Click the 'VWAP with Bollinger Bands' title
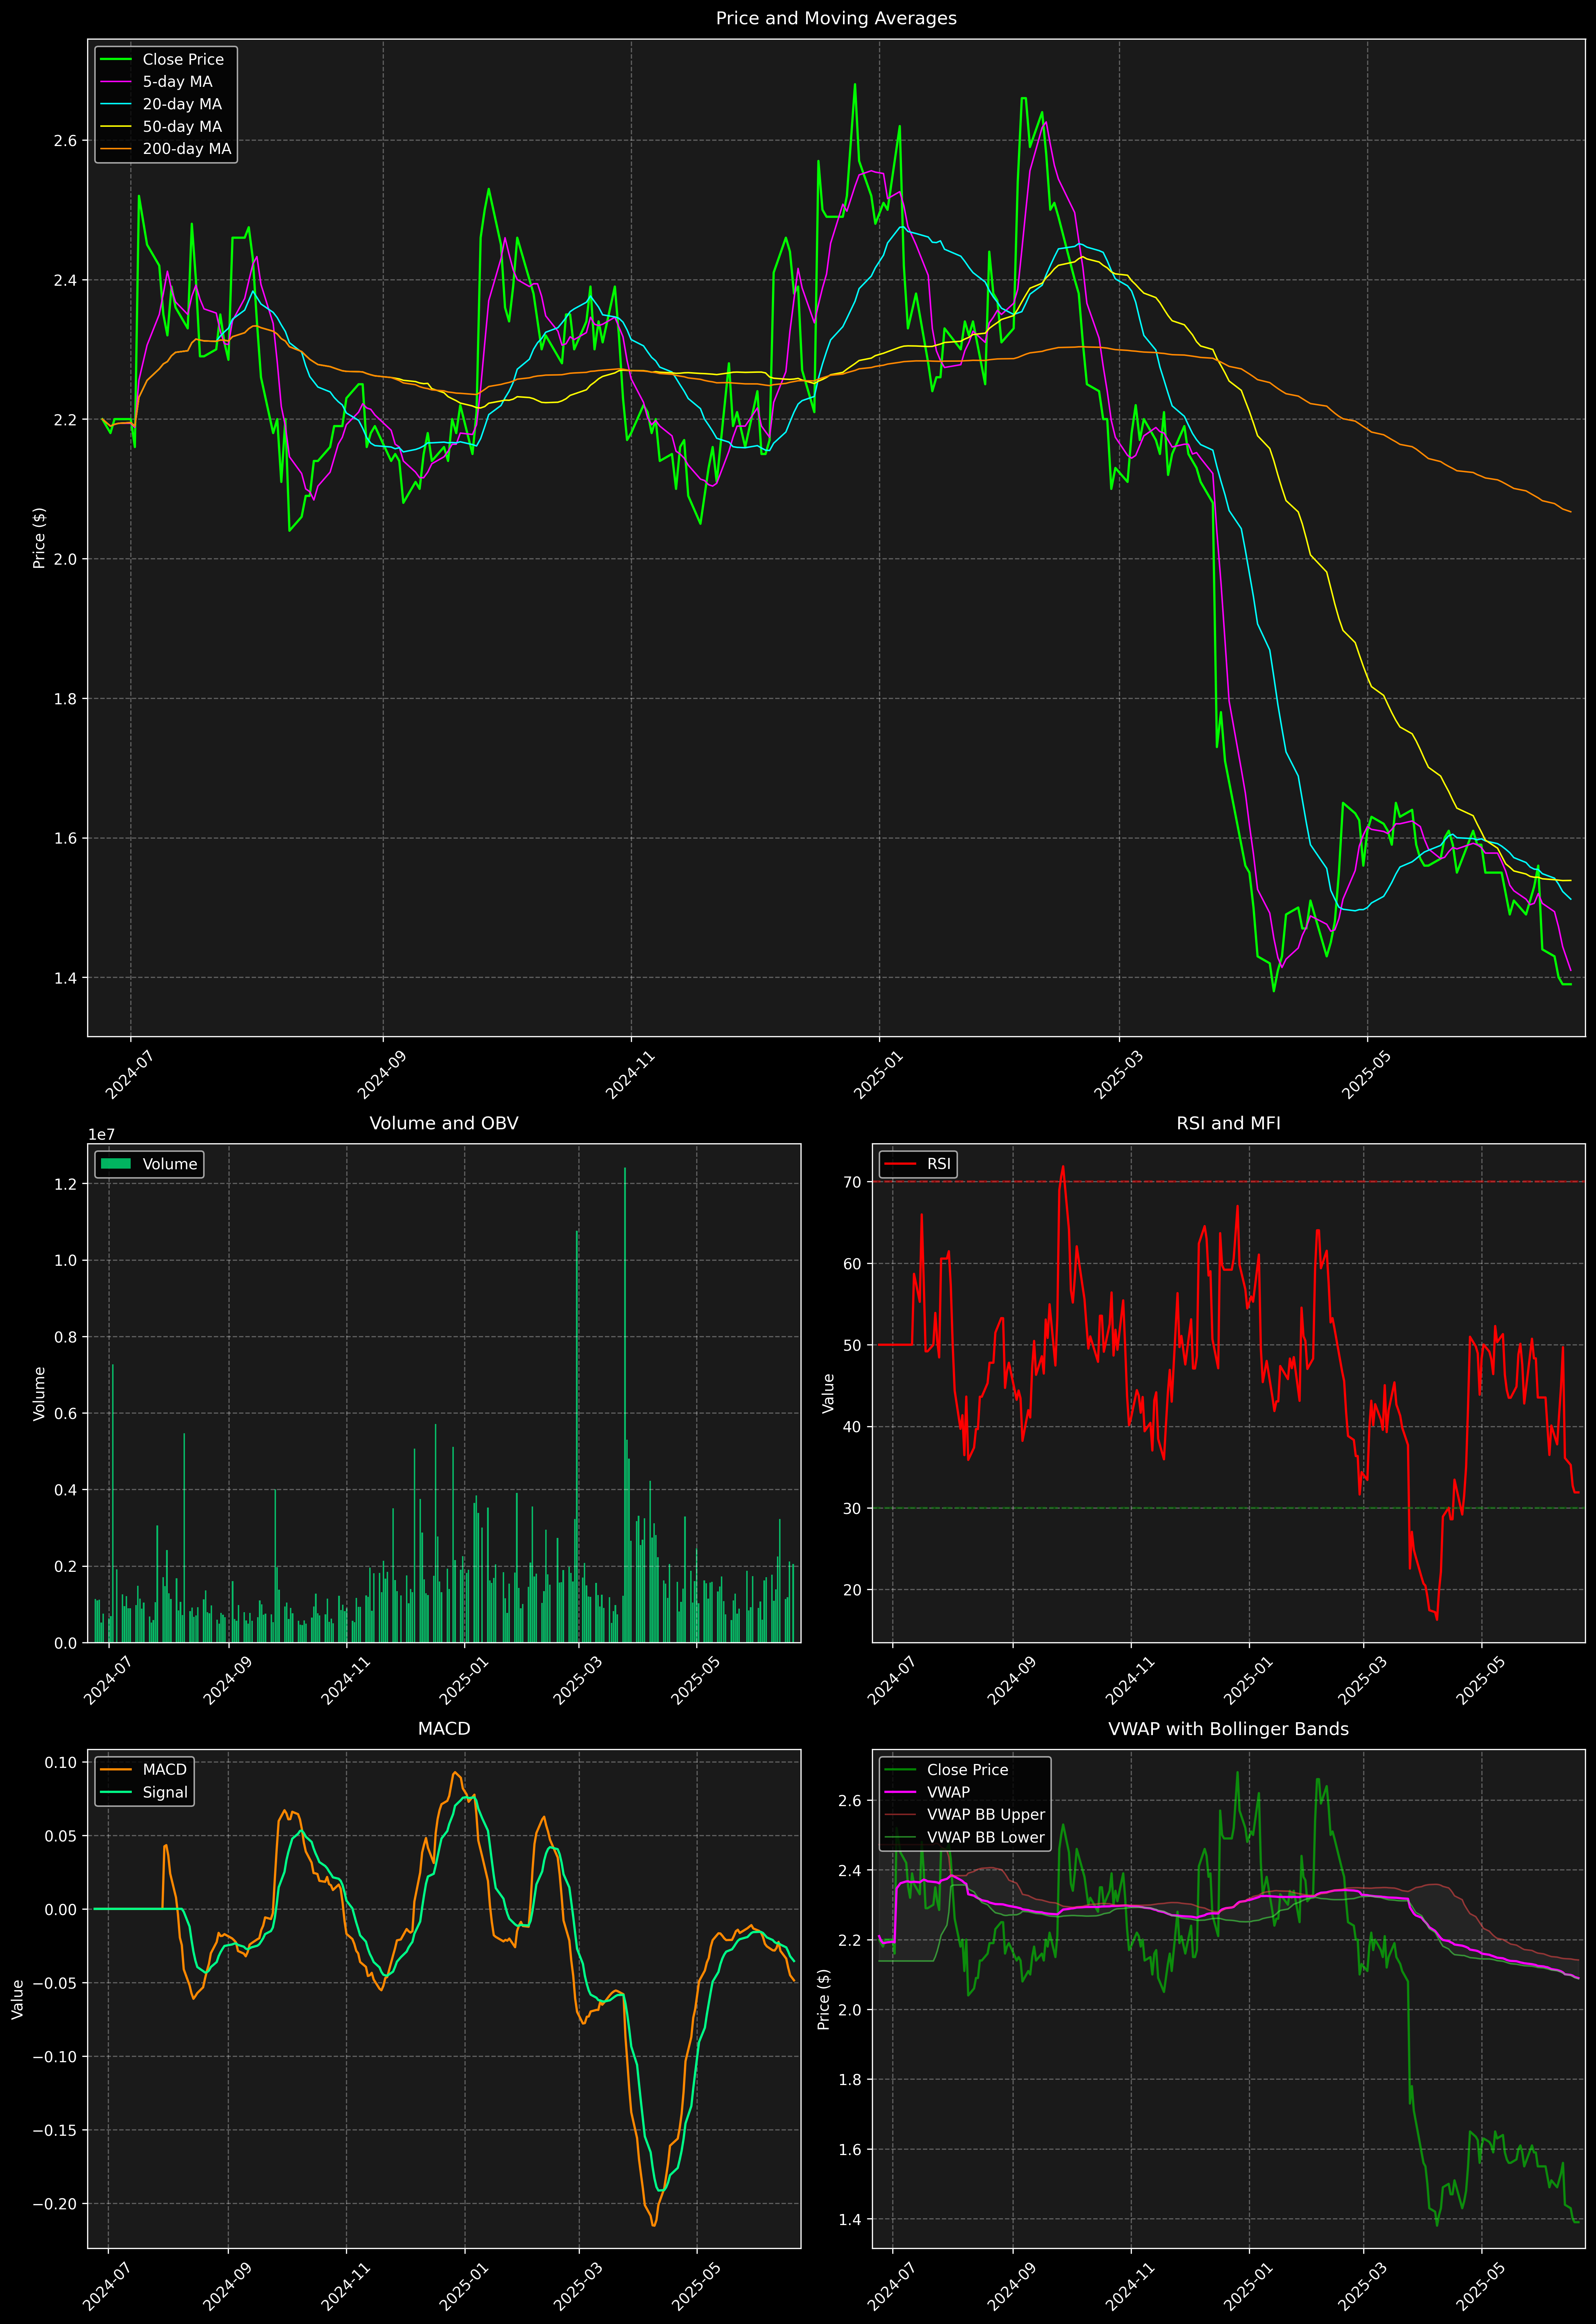Image resolution: width=1596 pixels, height=2324 pixels. [1228, 1729]
